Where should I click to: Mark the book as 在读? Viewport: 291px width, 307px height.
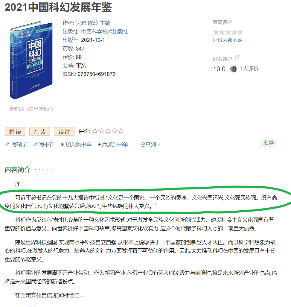pyautogui.click(x=39, y=131)
